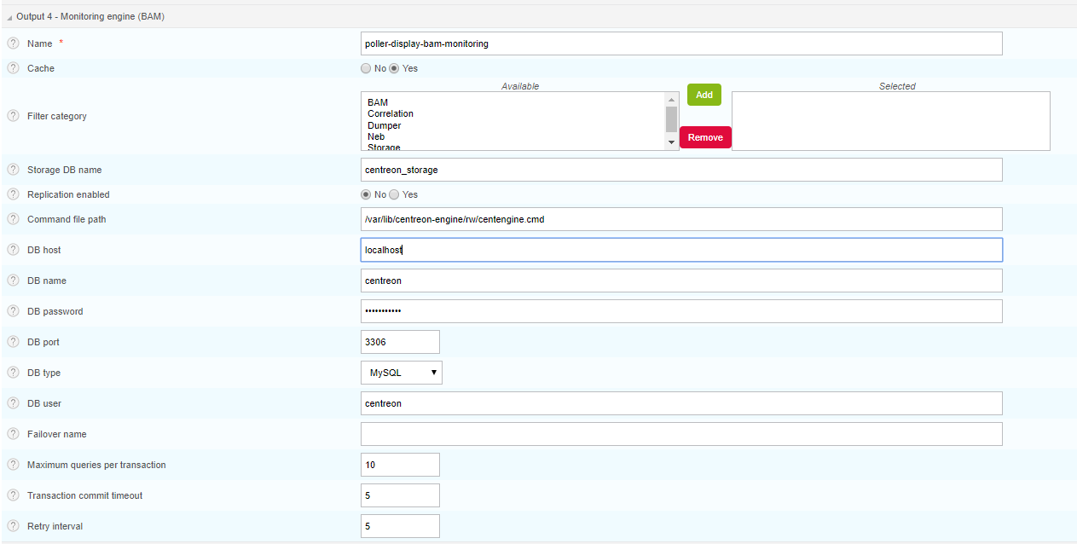The image size is (1077, 544).
Task: Click help icon next to Name field
Action: coord(13,43)
